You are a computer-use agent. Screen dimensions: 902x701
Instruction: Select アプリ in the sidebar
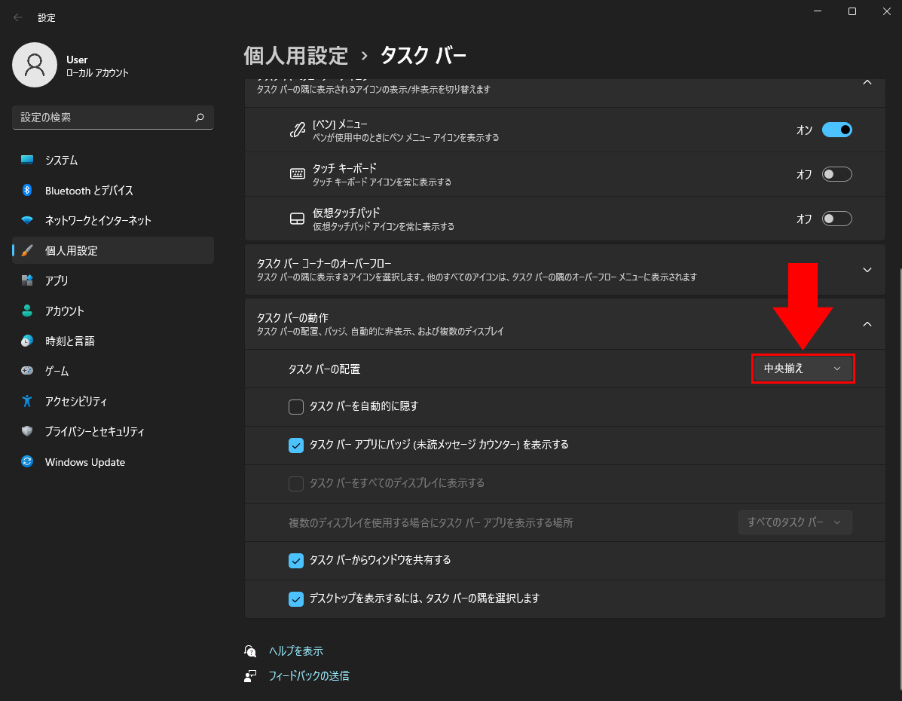pyautogui.click(x=113, y=280)
